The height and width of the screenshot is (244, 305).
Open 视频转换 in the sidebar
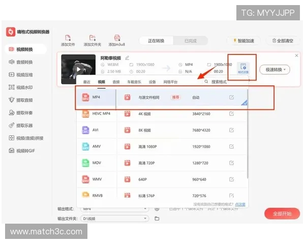(26, 49)
